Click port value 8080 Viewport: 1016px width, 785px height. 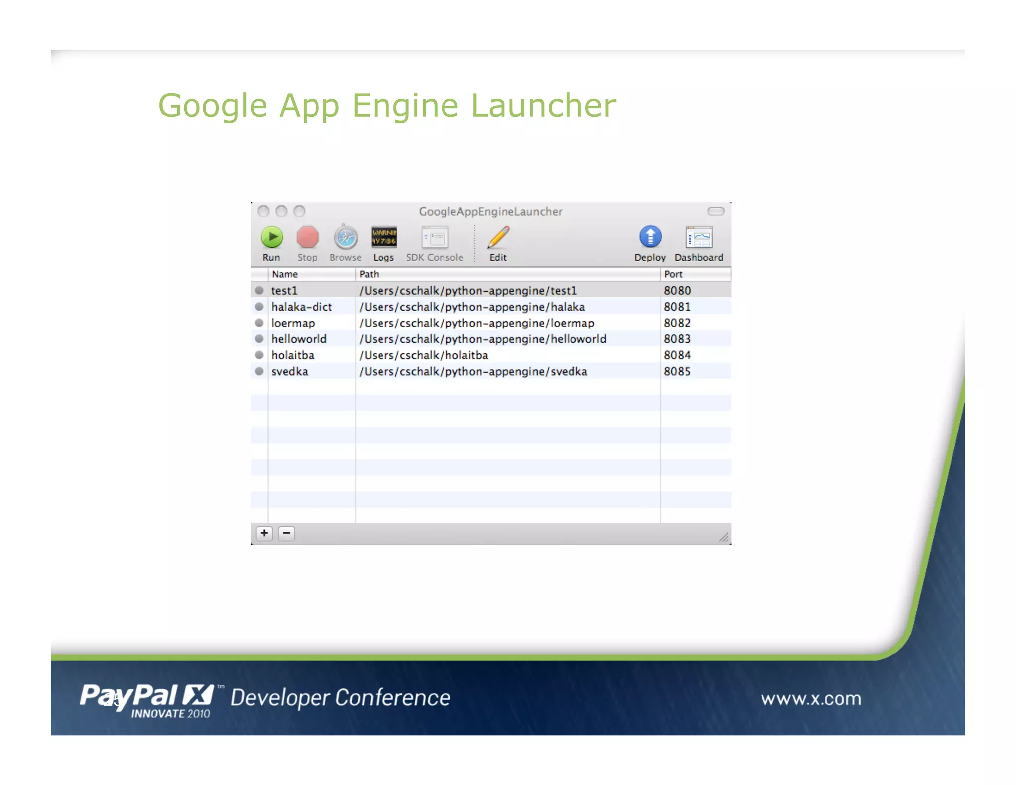point(677,290)
